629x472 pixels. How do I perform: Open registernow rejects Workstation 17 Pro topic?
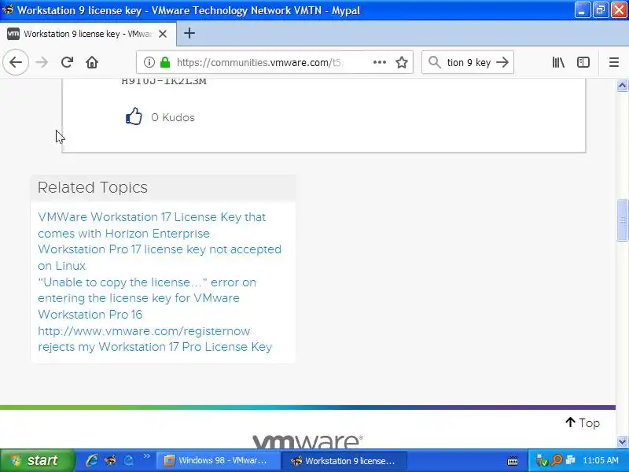[155, 339]
